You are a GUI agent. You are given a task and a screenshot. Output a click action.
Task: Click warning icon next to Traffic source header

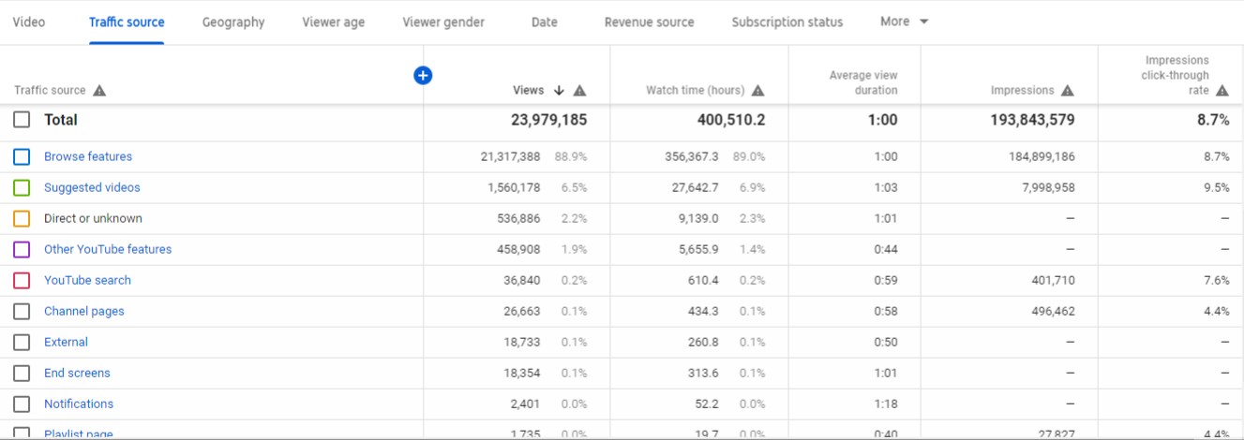point(99,91)
